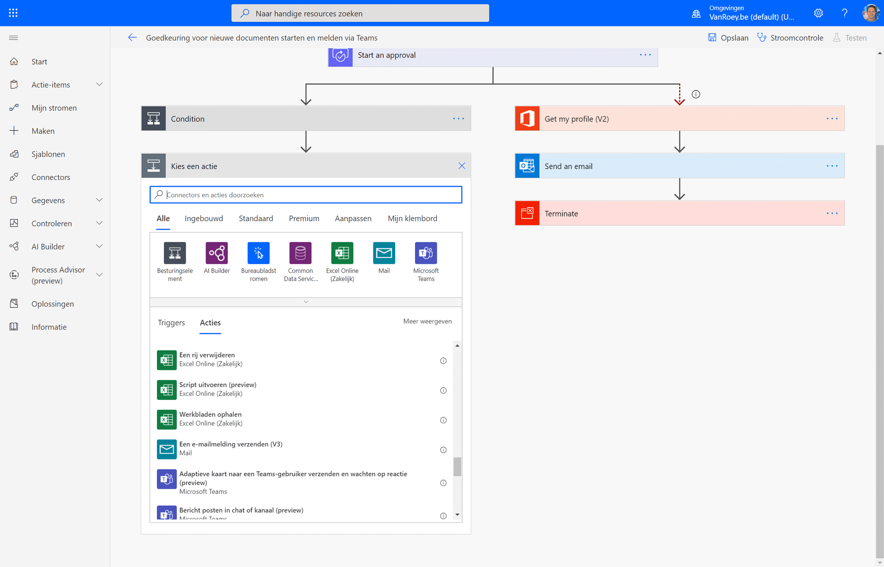Switch to the Triggers tab

[171, 323]
